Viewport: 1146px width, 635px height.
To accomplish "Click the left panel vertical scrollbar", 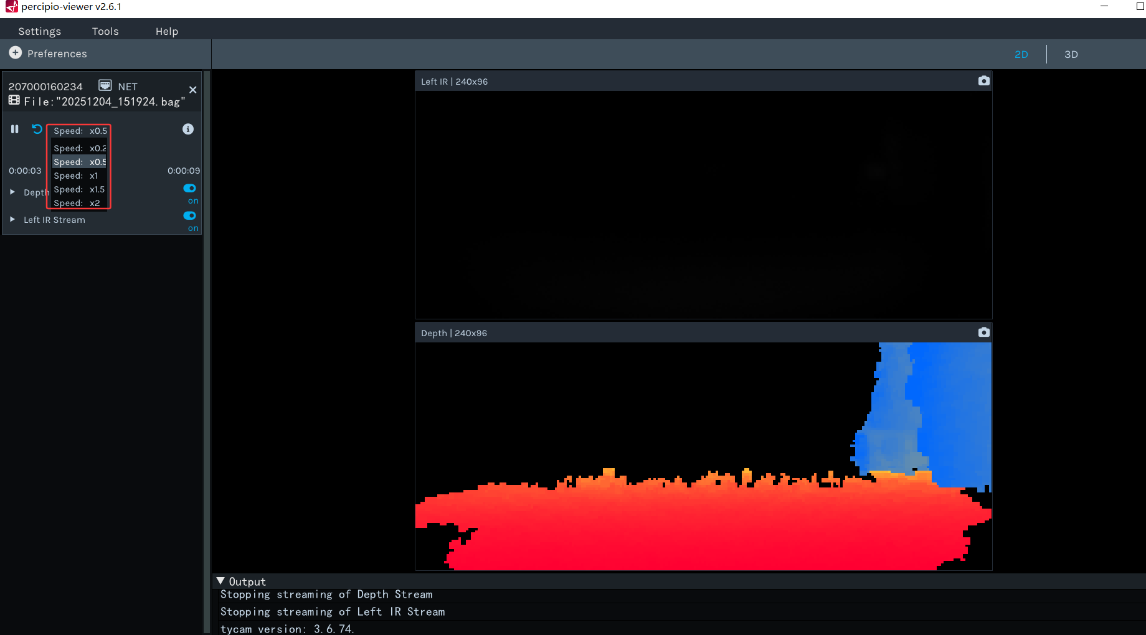I will point(207,352).
